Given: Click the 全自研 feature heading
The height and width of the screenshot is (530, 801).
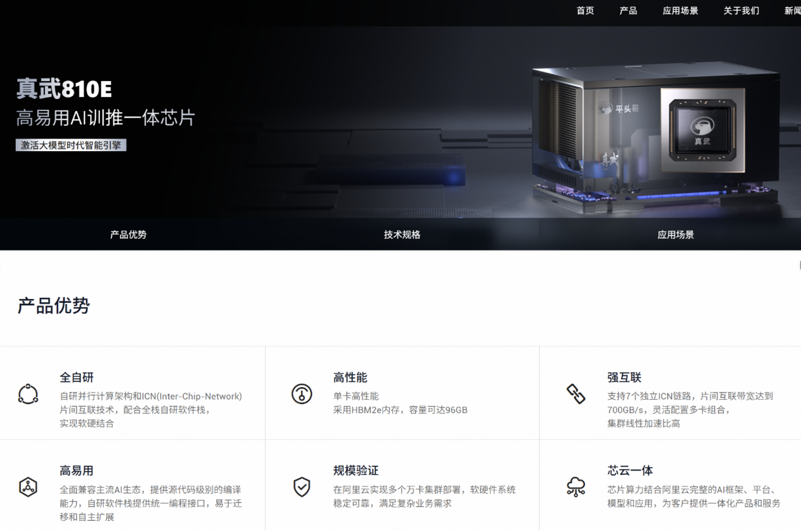Looking at the screenshot, I should [x=77, y=377].
